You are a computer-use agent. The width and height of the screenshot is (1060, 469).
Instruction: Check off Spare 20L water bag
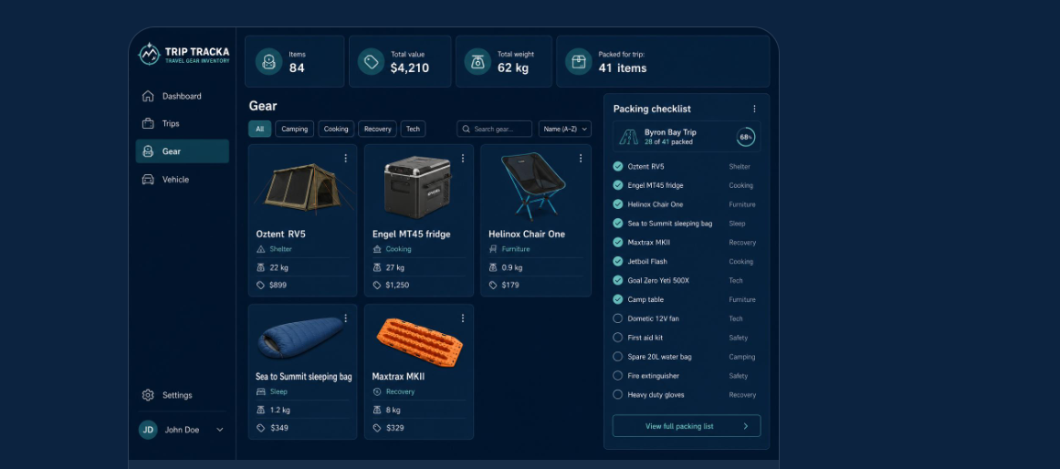pos(617,356)
